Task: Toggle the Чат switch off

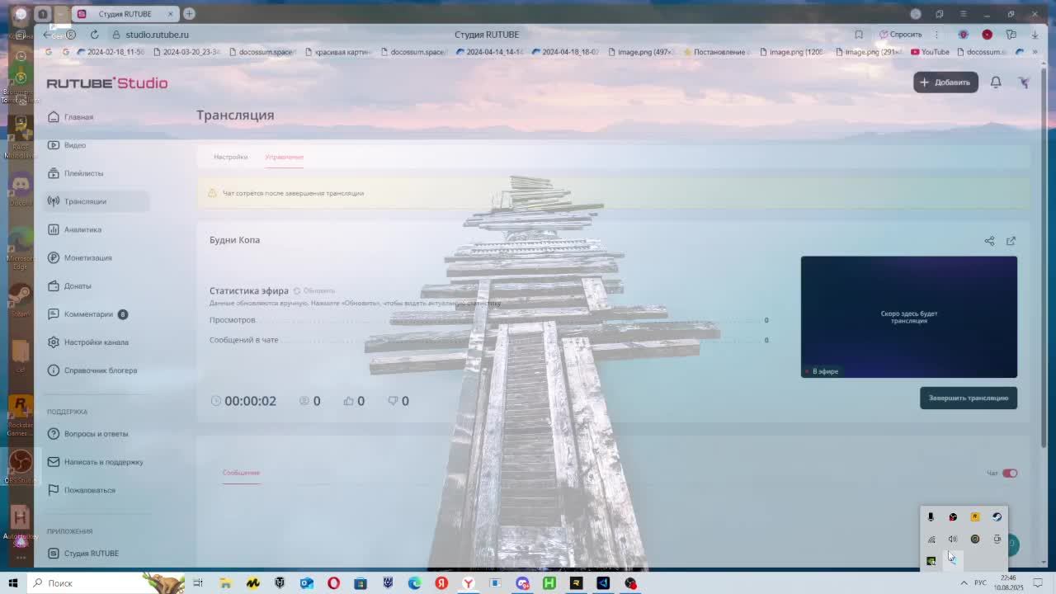Action: tap(1010, 474)
